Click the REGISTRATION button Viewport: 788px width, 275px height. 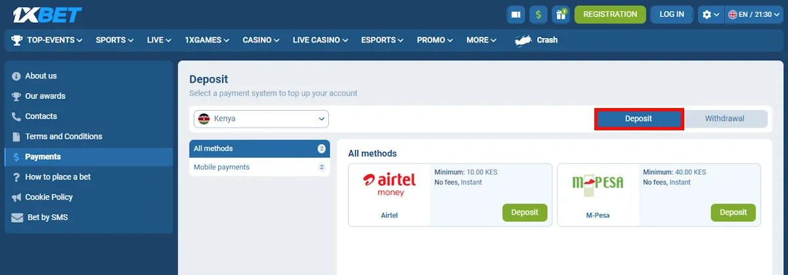tap(610, 14)
